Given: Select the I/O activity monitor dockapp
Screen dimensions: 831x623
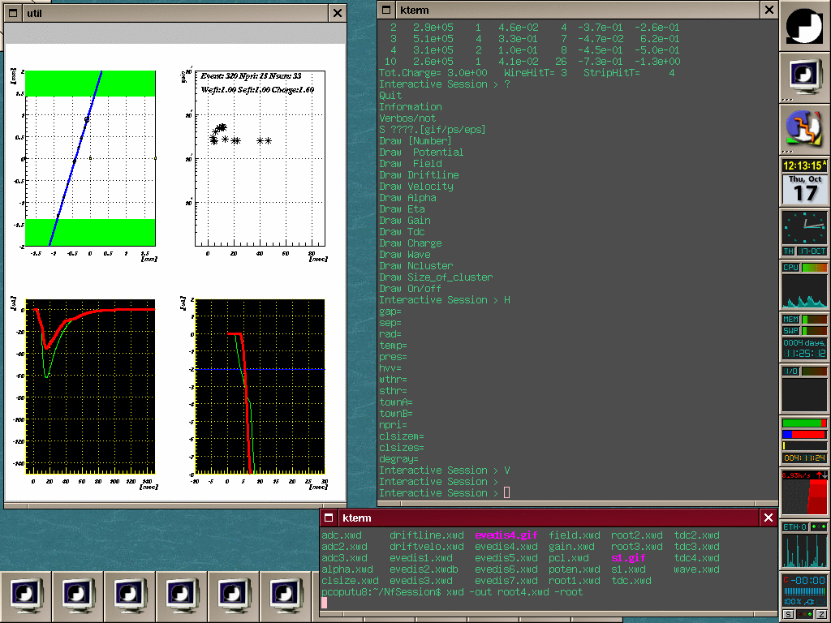Looking at the screenshot, I should (804, 389).
